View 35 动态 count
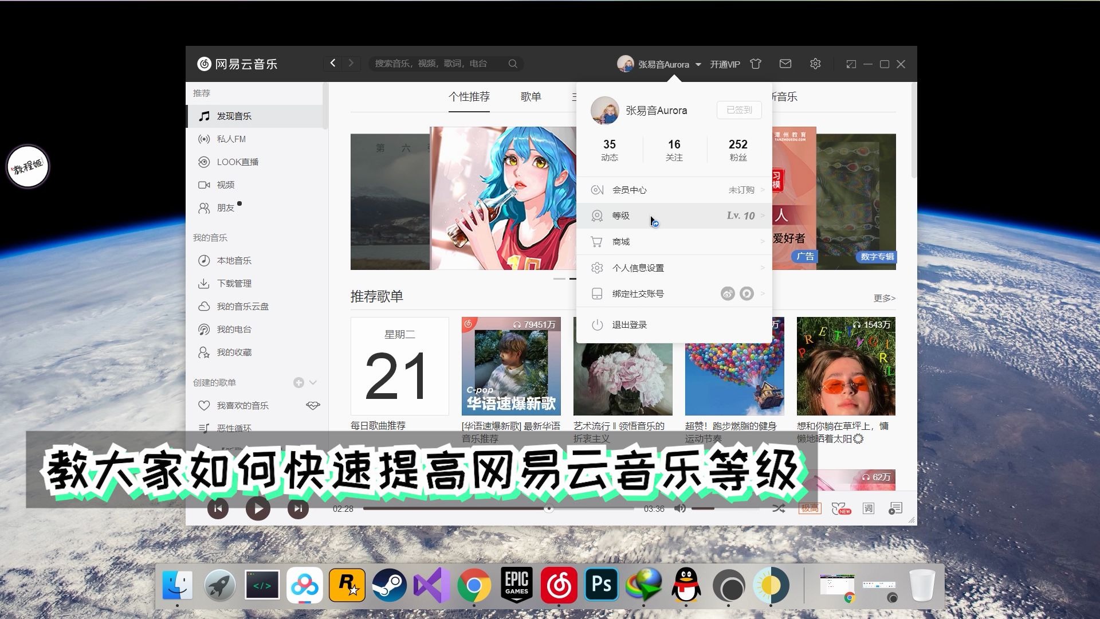The width and height of the screenshot is (1100, 619). pos(610,150)
